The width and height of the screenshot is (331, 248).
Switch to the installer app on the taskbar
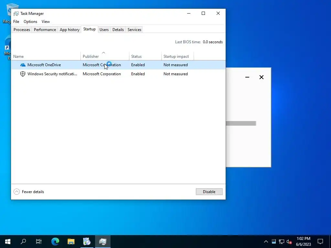pos(87,242)
